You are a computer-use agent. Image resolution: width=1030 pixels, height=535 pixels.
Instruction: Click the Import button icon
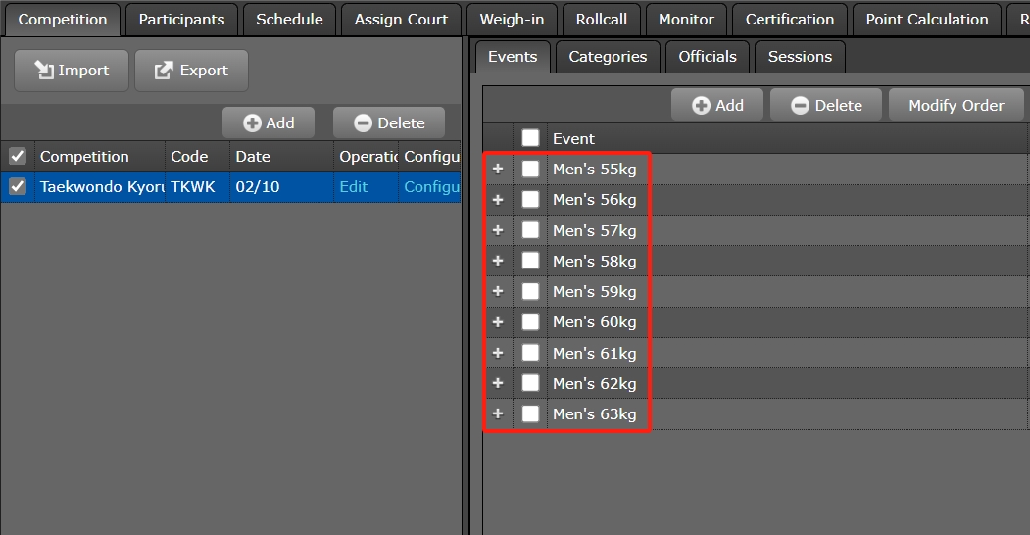point(44,71)
